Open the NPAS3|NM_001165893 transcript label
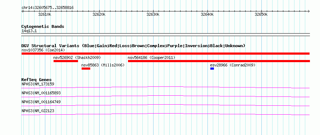This screenshot has width=320, height=135. pos(41,93)
